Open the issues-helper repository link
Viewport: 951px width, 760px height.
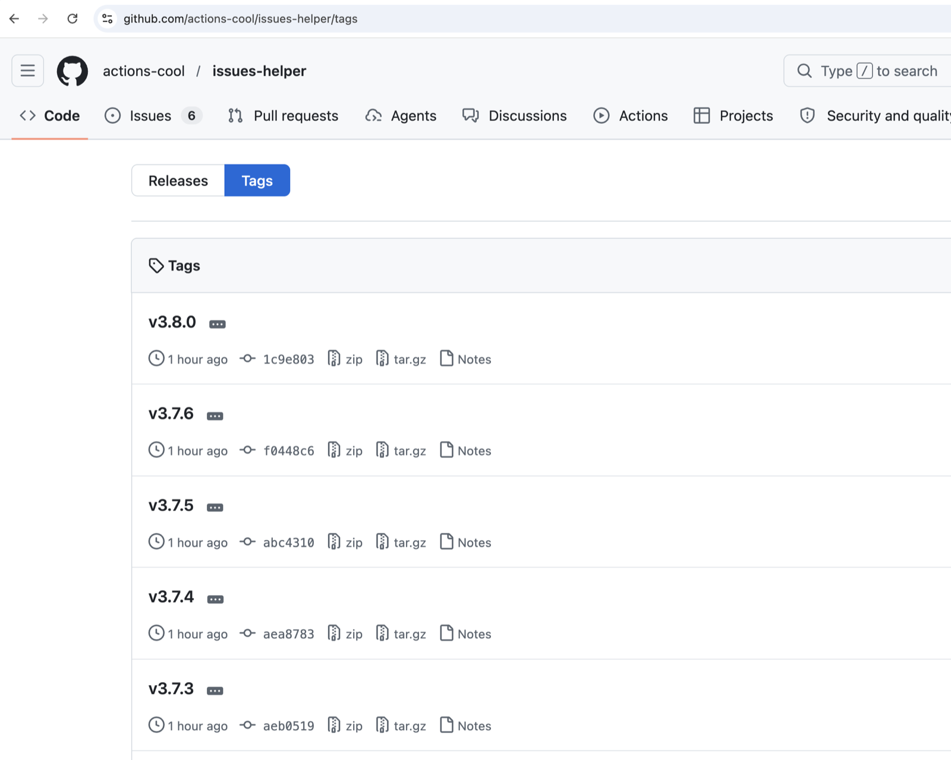tap(259, 71)
